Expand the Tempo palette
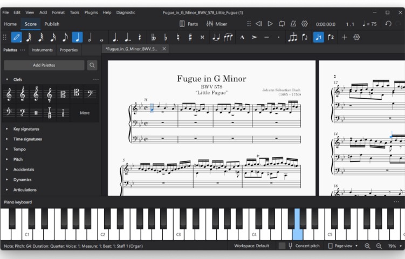Viewport: 405px width, 259px height. (x=7, y=149)
